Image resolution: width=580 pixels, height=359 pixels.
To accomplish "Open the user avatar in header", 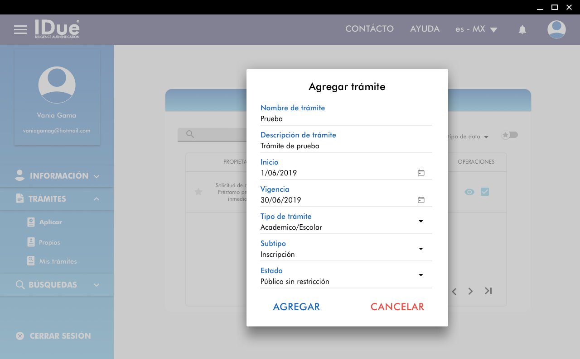I will pos(556,29).
